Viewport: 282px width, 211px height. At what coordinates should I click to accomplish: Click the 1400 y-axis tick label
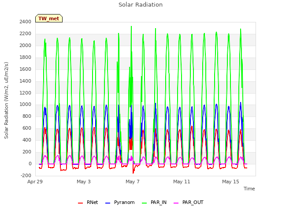[26, 81]
